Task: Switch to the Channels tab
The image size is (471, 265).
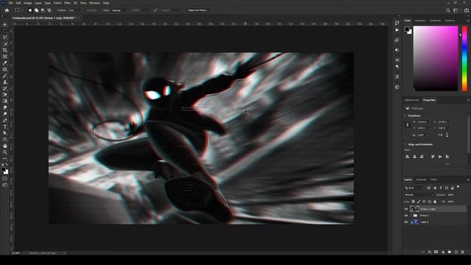Action: [x=421, y=180]
